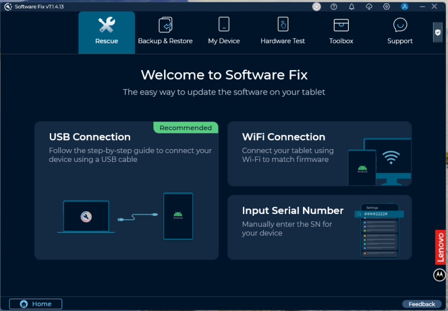
Task: Click the 'Software Fix v7.1.4.13' title text
Action: tap(39, 7)
